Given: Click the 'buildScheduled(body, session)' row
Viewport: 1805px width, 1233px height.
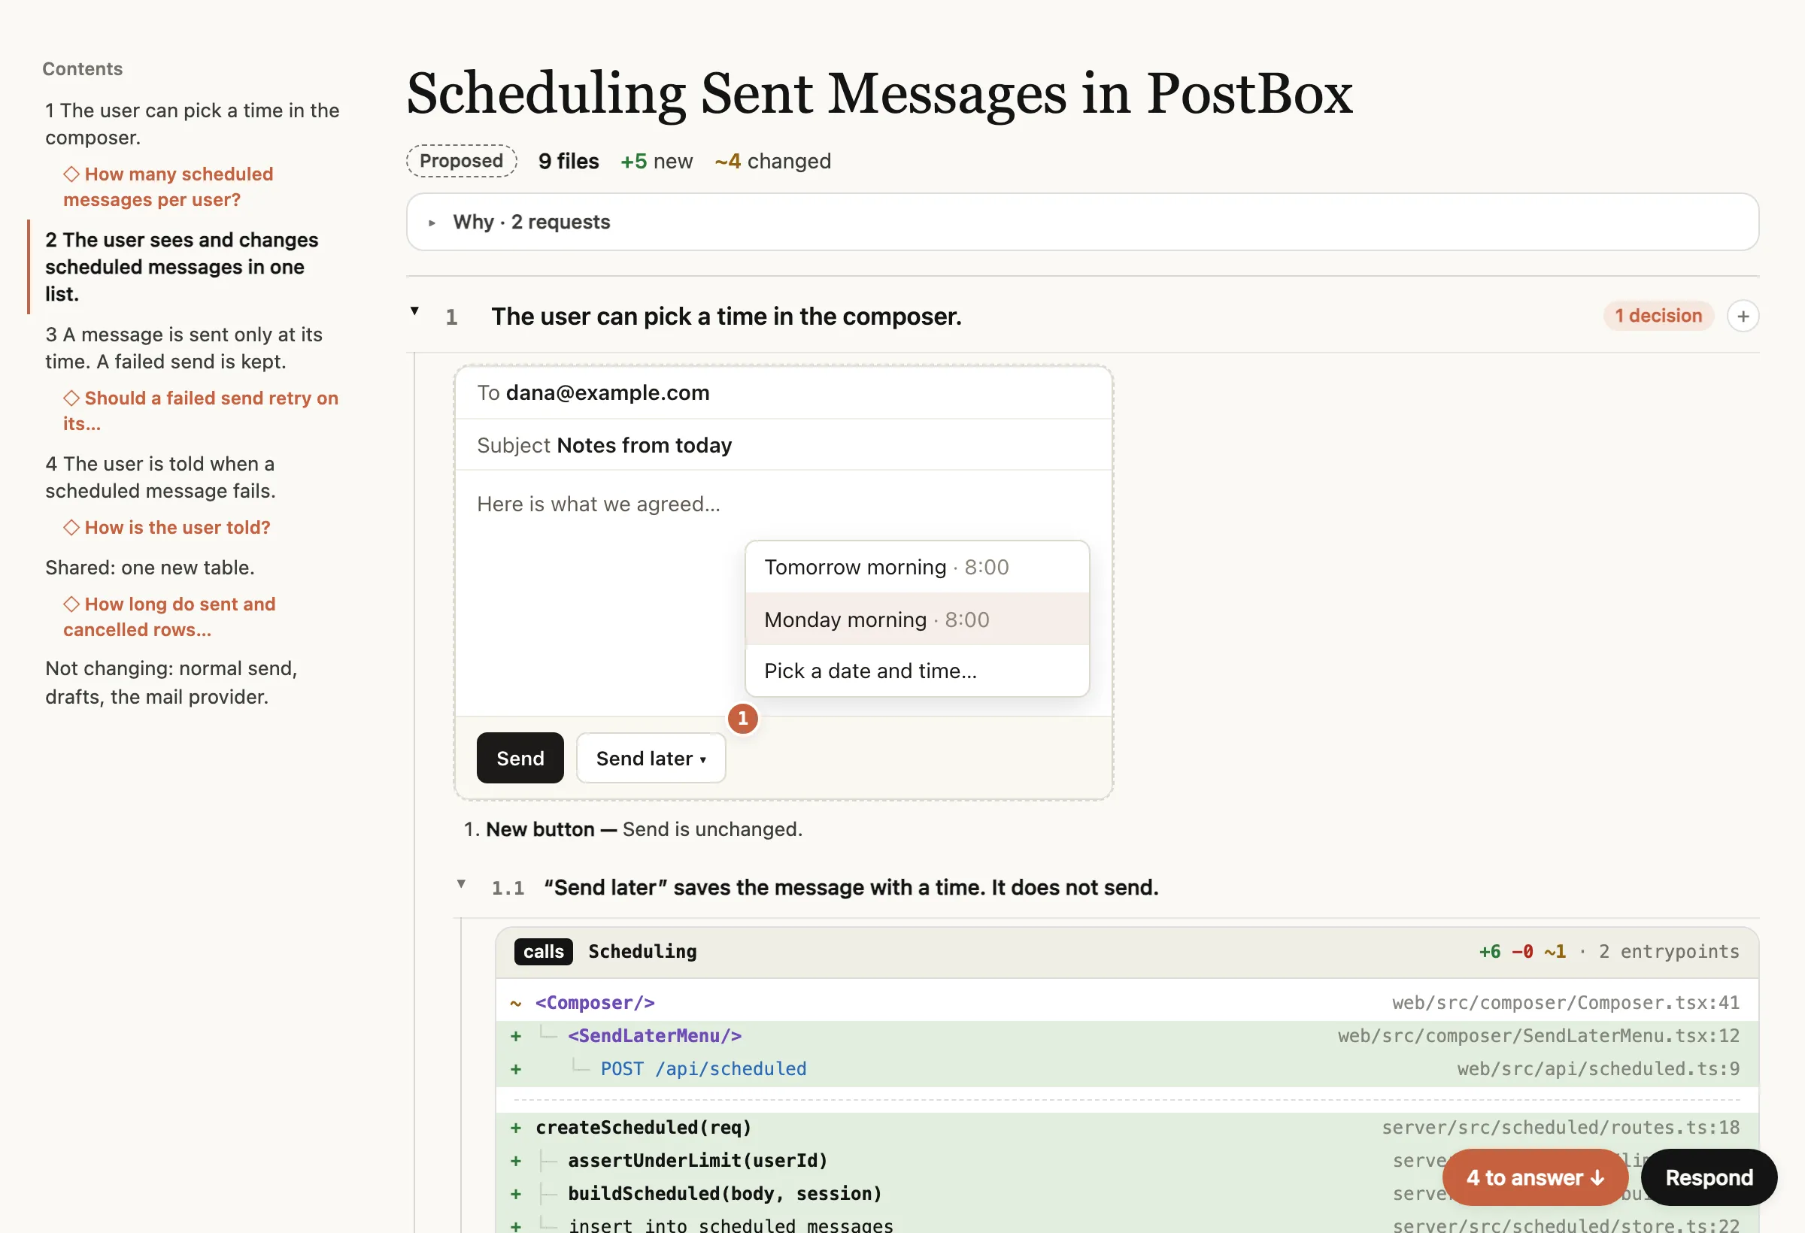Looking at the screenshot, I should [1127, 1194].
